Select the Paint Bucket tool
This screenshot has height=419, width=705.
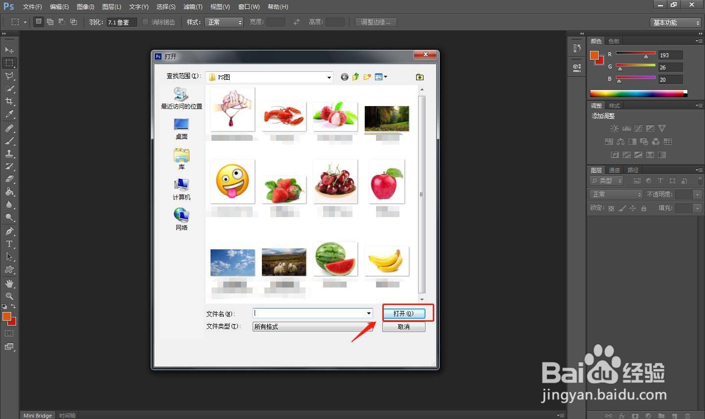(x=9, y=192)
